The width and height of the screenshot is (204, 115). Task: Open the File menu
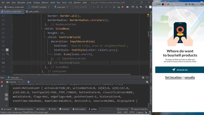coord(3,3)
